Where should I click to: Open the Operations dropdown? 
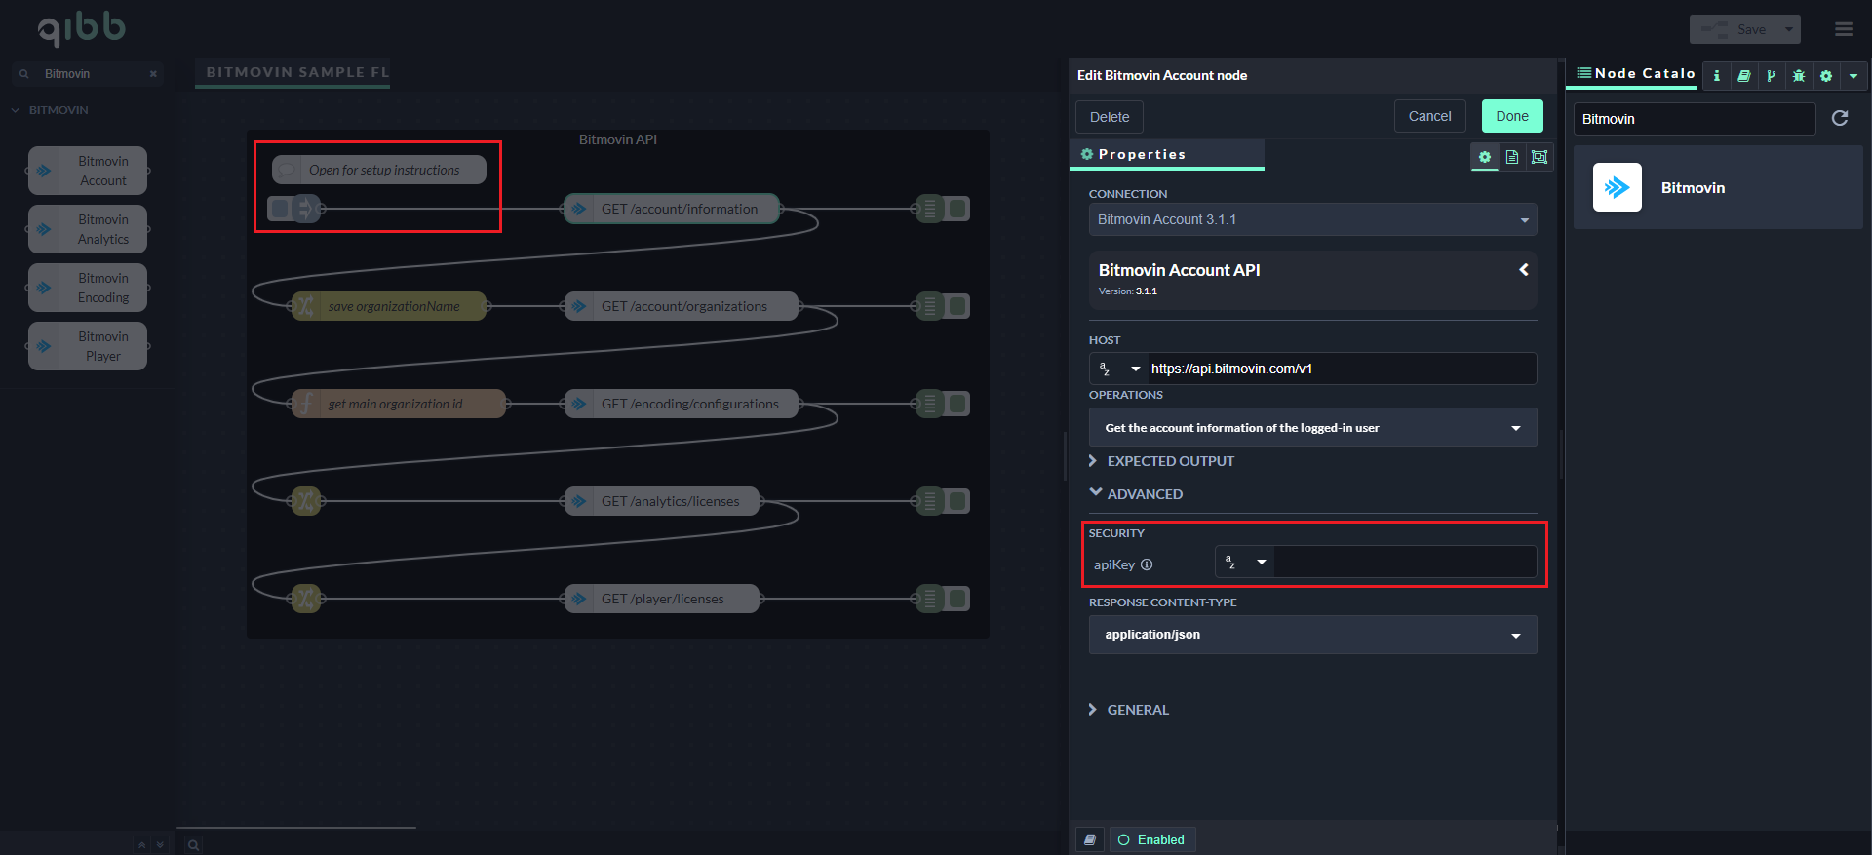1312,428
